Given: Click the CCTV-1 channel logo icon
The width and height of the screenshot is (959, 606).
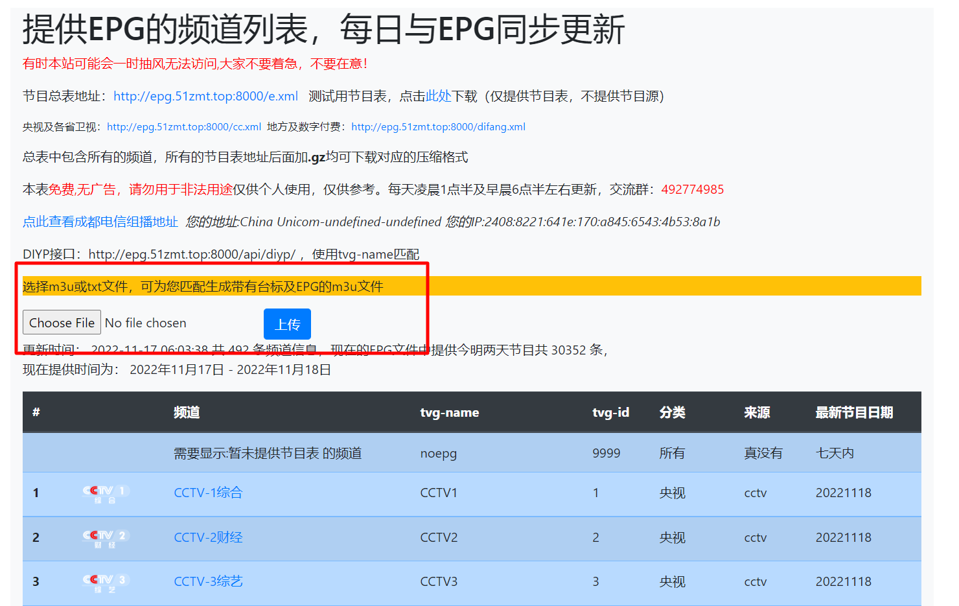Looking at the screenshot, I should [106, 493].
